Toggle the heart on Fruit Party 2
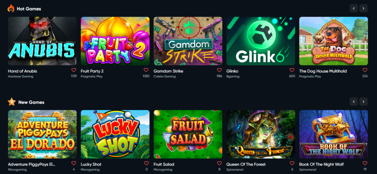Image resolution: width=377 pixels, height=174 pixels. pyautogui.click(x=146, y=70)
